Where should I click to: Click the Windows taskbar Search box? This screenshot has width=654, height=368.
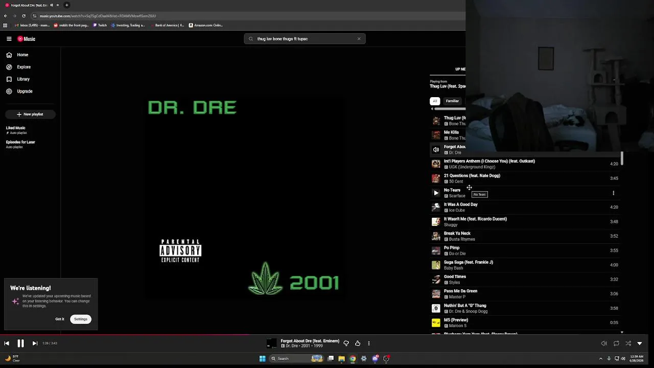296,359
